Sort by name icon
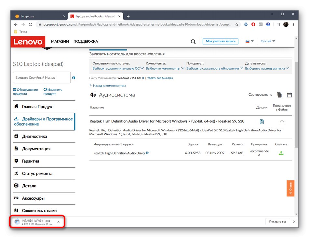 click(279, 95)
